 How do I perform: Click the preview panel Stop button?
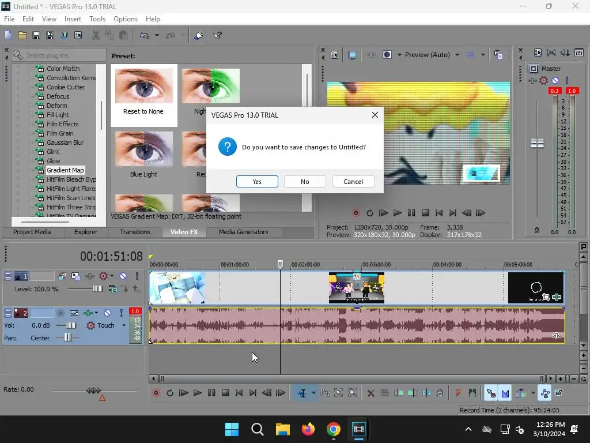click(x=426, y=213)
